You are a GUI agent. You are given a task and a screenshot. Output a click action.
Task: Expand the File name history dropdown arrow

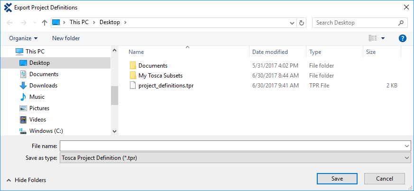(407, 146)
